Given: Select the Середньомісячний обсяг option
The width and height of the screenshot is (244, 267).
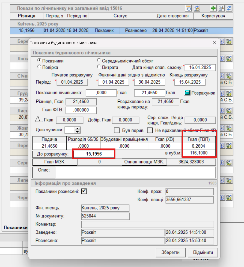Looking at the screenshot, I should [99, 60].
